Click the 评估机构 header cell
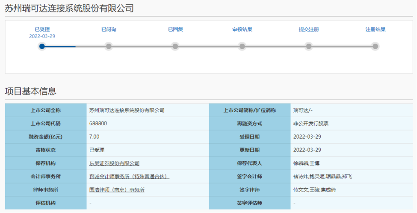The image size is (417, 213). 46,203
